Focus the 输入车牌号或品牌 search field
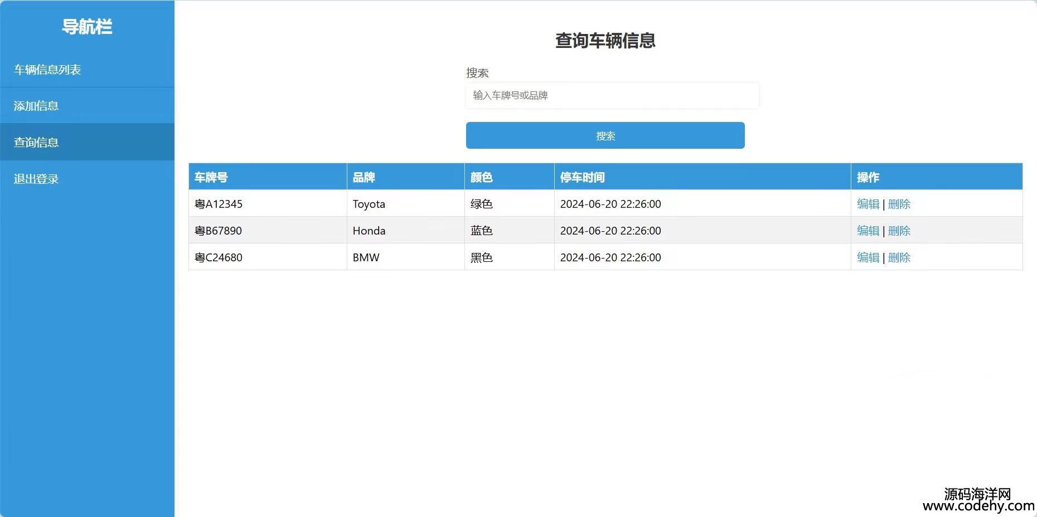The image size is (1037, 517). (612, 96)
